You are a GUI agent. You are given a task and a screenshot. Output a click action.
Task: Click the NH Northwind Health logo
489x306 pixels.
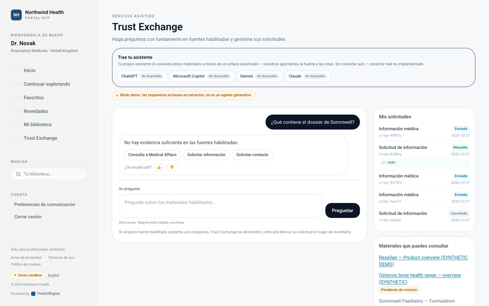tap(16, 15)
